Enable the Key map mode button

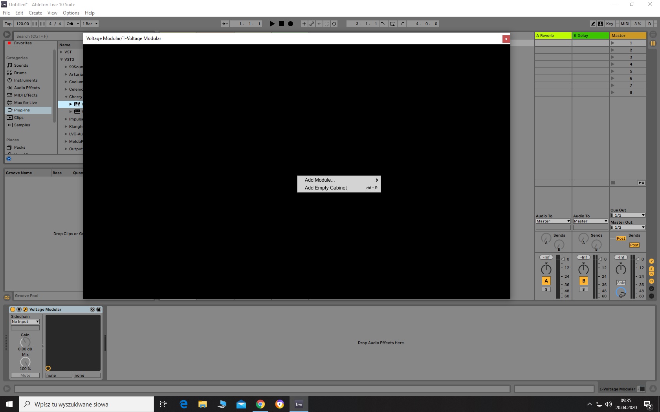[610, 24]
